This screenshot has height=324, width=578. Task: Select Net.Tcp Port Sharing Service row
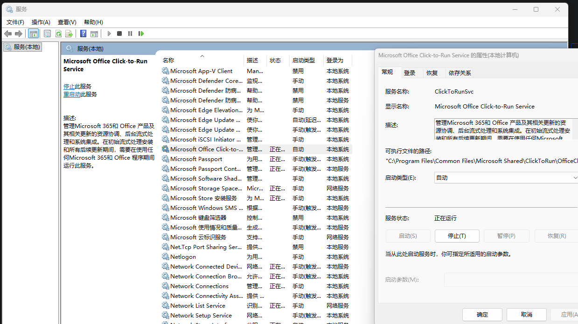pyautogui.click(x=256, y=247)
